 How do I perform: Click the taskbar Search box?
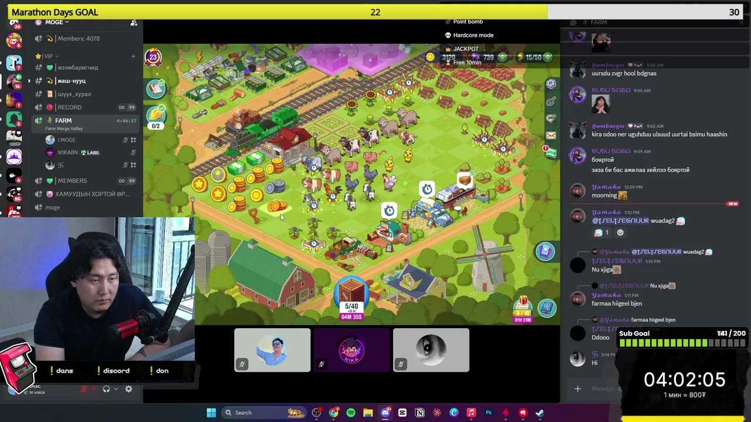point(264,413)
